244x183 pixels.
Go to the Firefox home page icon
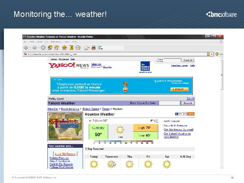pos(57,48)
